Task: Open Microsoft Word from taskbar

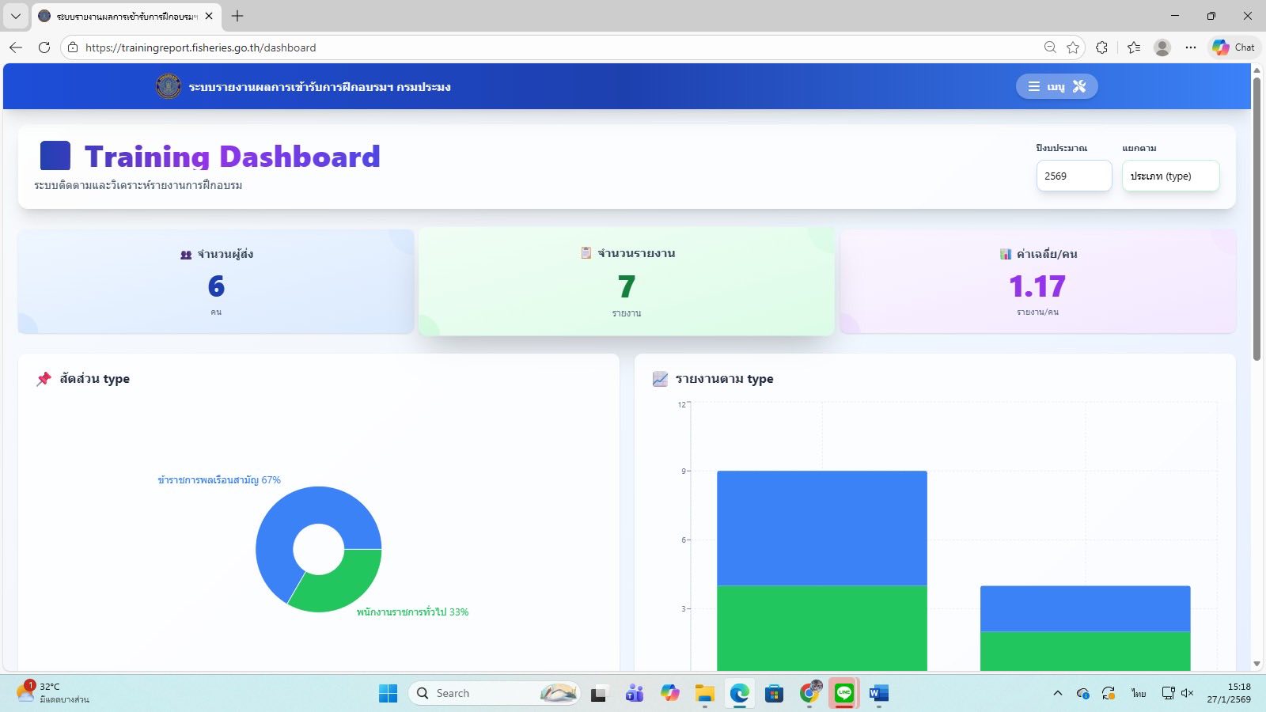Action: (x=878, y=693)
